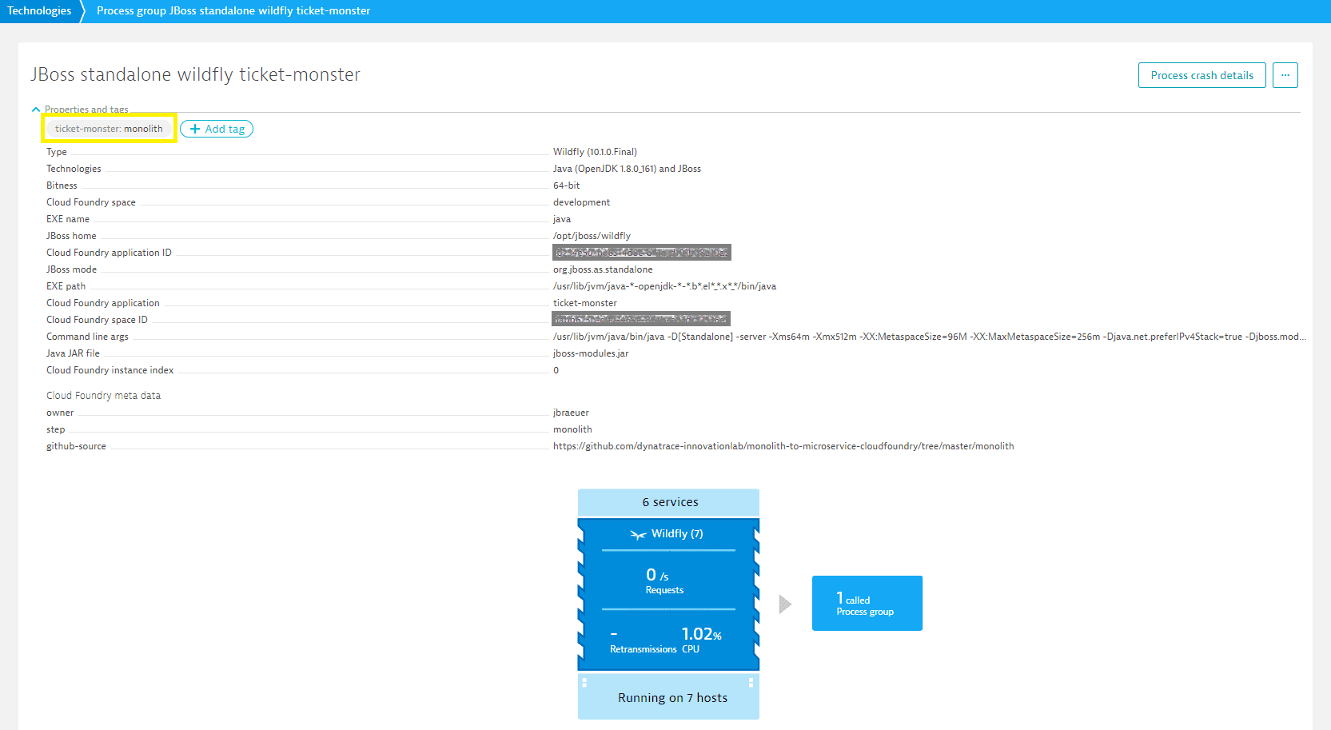Click the 0 /s Requests metric
The width and height of the screenshot is (1331, 730).
[664, 581]
